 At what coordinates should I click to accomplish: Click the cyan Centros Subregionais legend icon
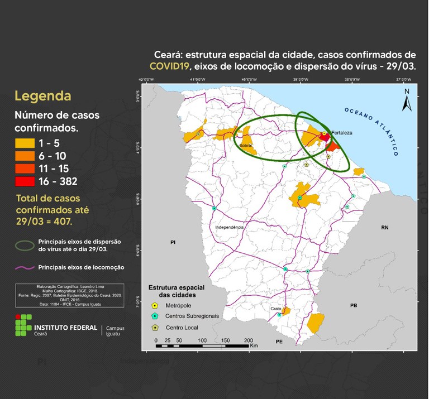[155, 316]
